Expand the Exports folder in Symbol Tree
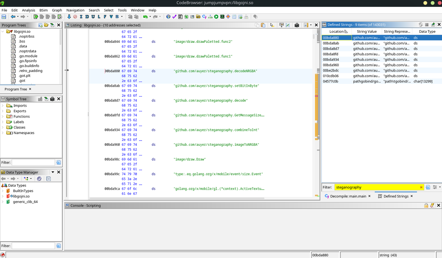The image size is (442, 258). pyautogui.click(x=3, y=111)
